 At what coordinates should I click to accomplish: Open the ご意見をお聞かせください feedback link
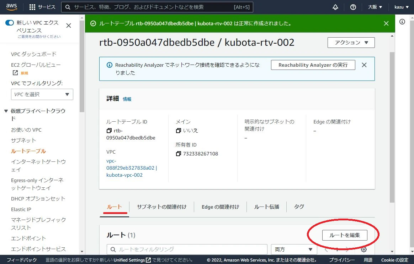coord(39,37)
